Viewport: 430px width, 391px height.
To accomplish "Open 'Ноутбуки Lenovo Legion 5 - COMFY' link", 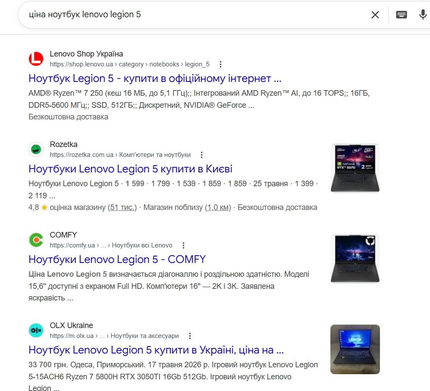I will pyautogui.click(x=117, y=260).
